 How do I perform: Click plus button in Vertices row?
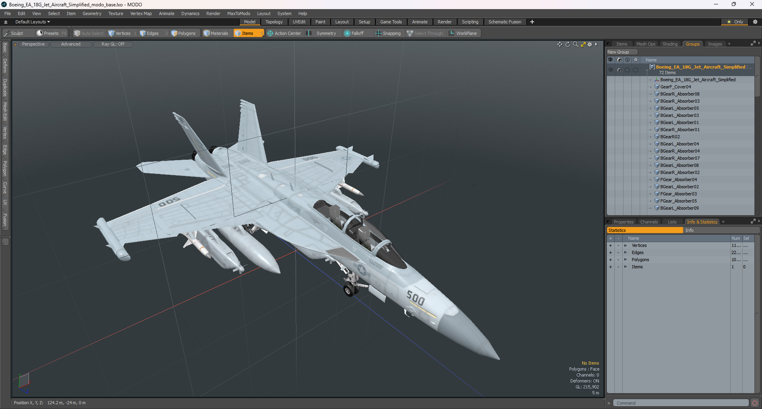click(610, 246)
